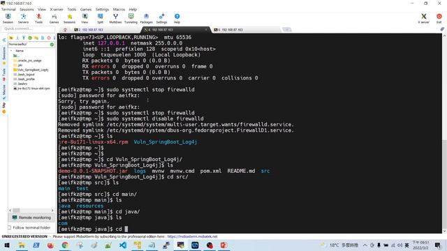This screenshot has width=447, height=251.
Task: Select the .oracle_jre_usage folder
Action: [x=29, y=61]
